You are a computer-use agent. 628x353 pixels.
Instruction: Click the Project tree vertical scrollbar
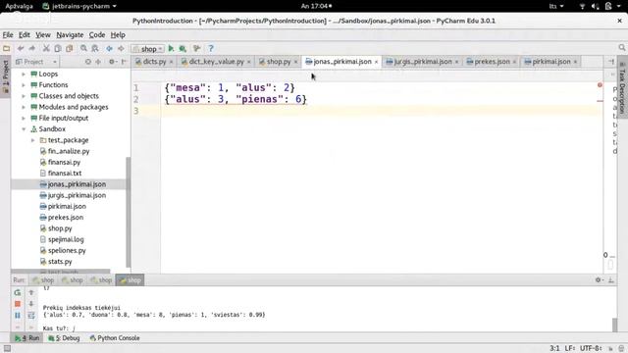pos(129,212)
